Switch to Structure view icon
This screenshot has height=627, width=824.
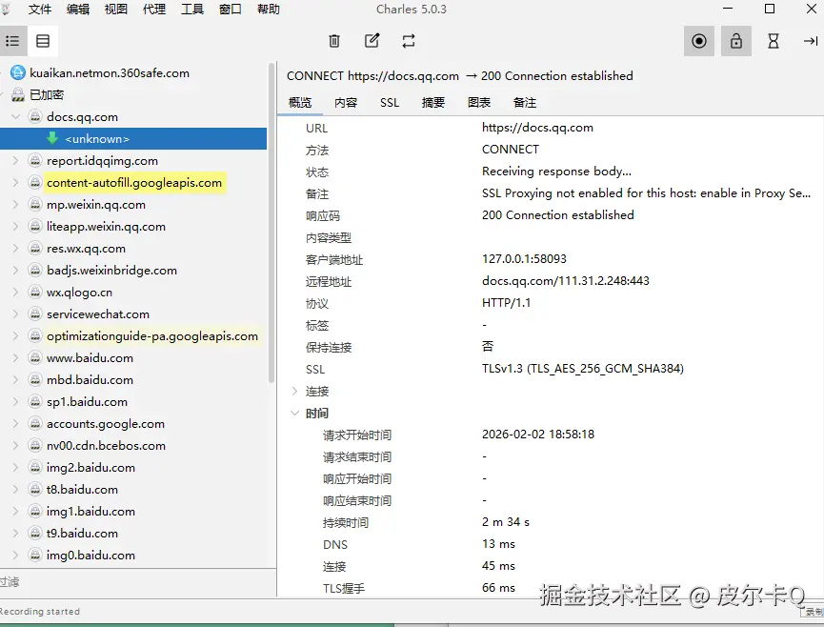(x=12, y=41)
